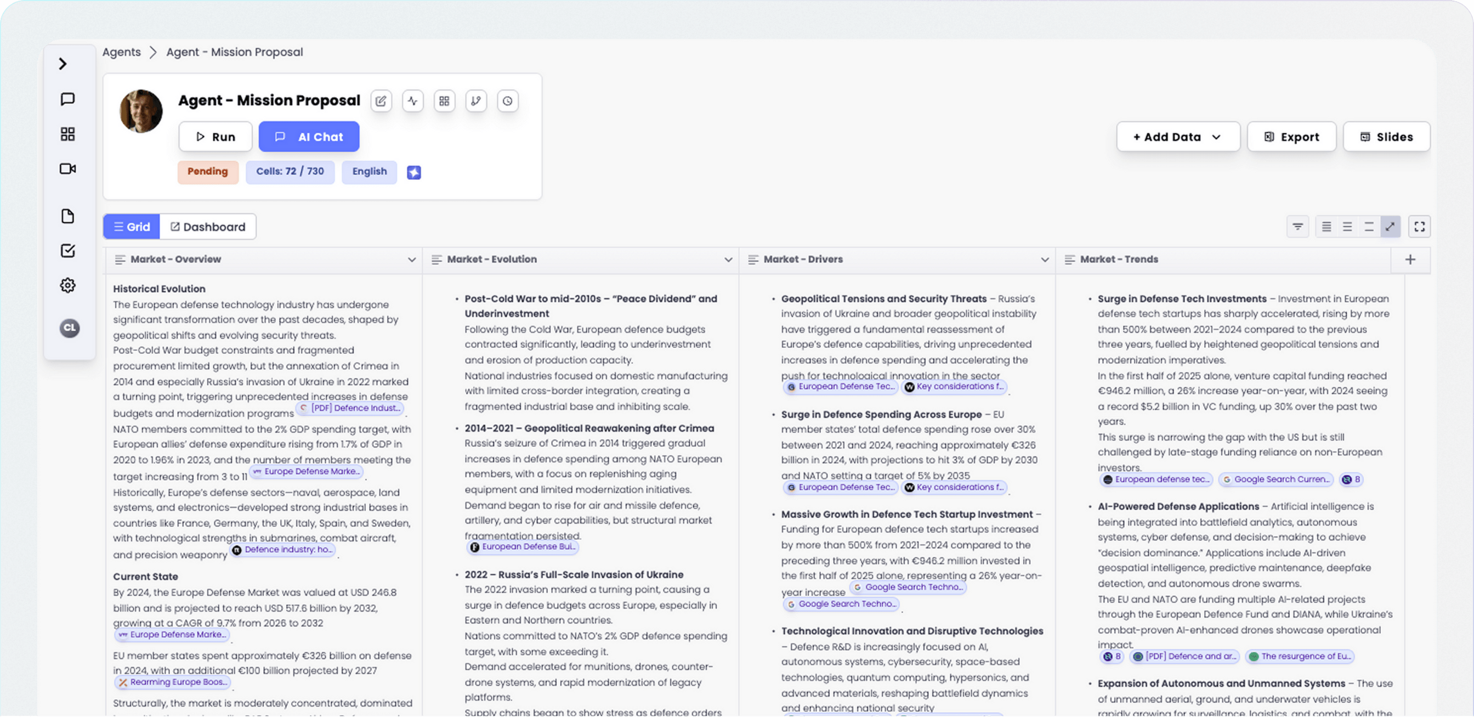Click the edit pencil icon next to agent title
1474x717 pixels.
(381, 101)
